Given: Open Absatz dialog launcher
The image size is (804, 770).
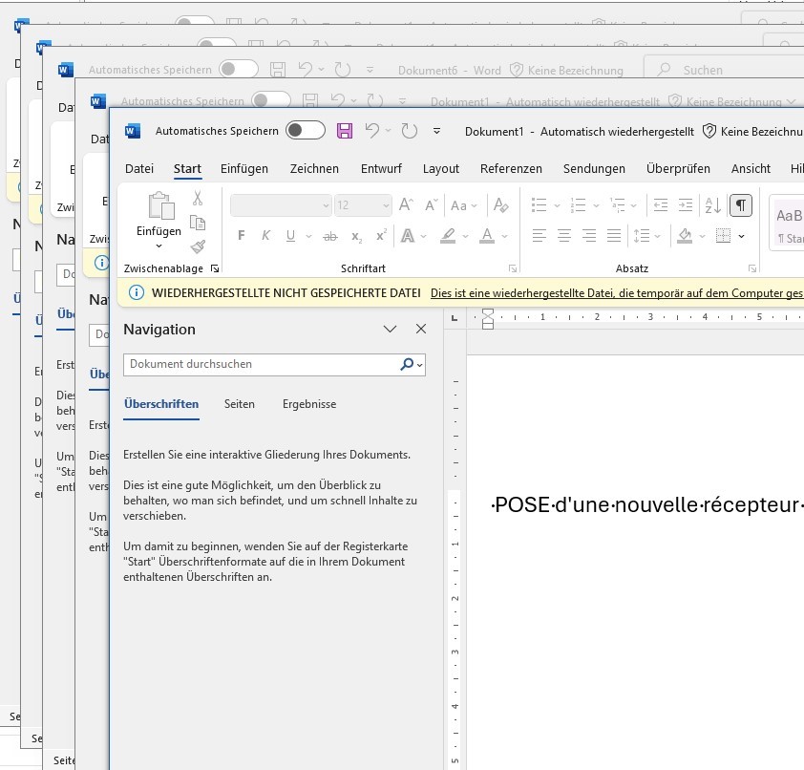Looking at the screenshot, I should pos(752,268).
